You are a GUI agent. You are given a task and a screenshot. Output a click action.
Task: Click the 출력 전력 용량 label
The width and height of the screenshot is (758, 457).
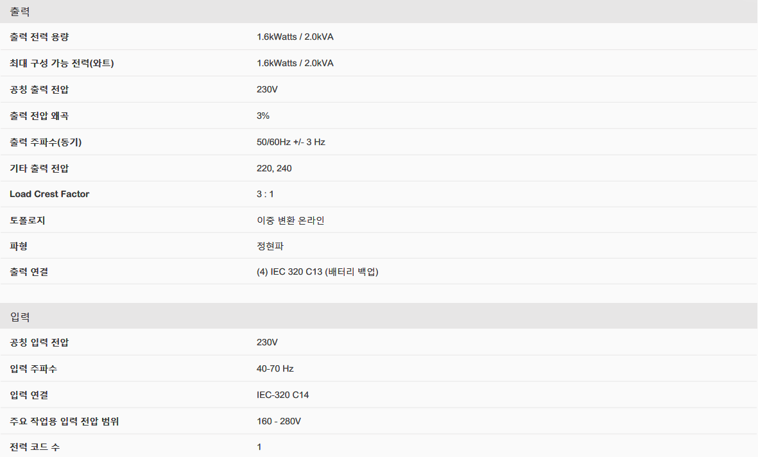click(x=39, y=37)
